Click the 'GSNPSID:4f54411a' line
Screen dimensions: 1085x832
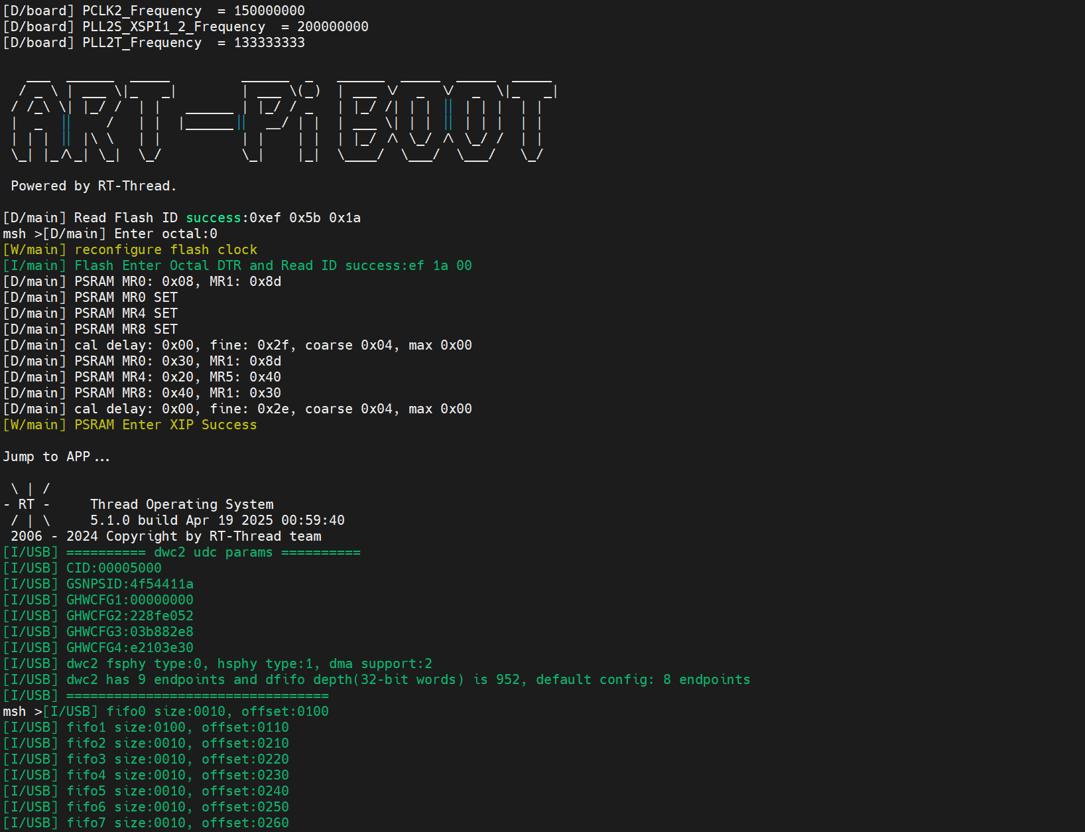tap(98, 584)
